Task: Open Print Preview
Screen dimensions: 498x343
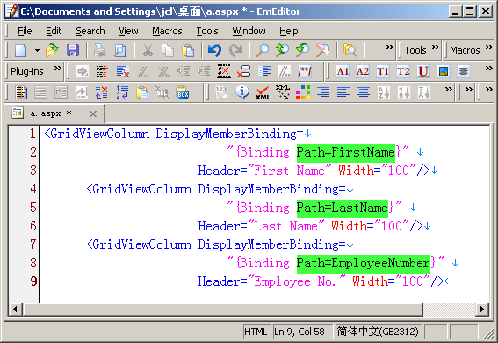Action: (x=119, y=50)
